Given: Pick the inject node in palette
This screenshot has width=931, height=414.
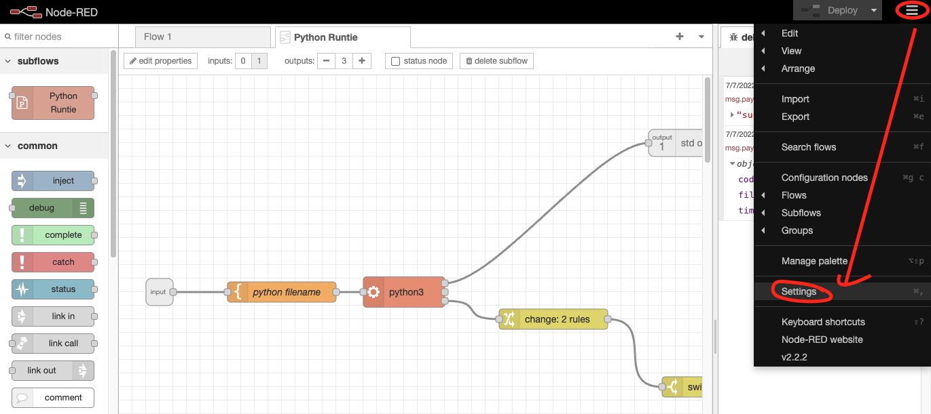Looking at the screenshot, I should click(53, 181).
